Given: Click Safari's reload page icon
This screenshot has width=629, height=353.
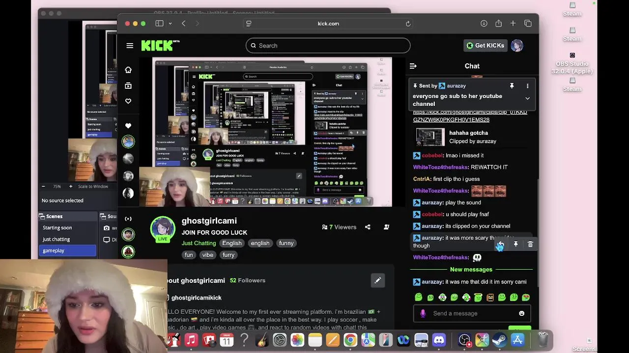Looking at the screenshot, I should (408, 24).
